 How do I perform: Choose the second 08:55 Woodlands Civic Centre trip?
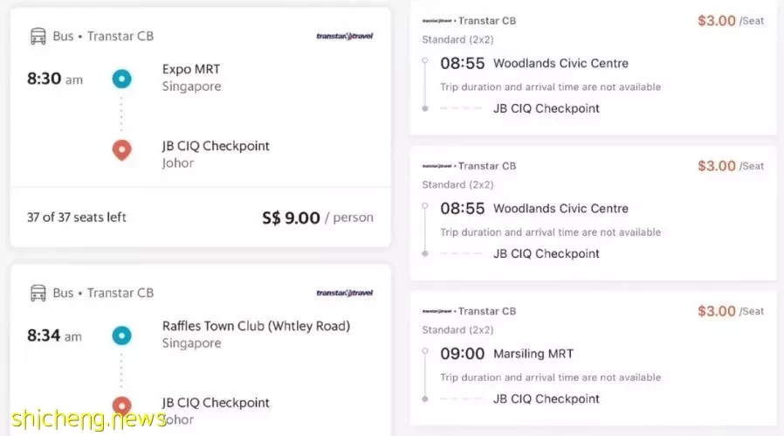click(593, 213)
